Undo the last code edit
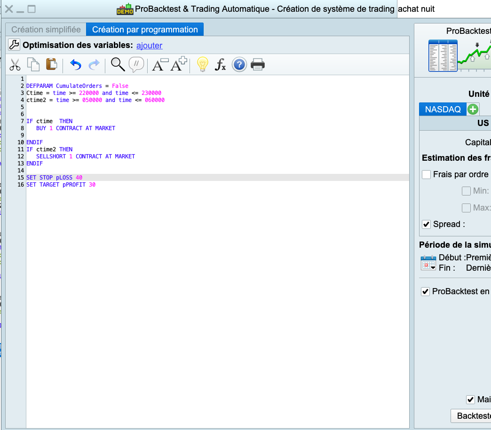491x430 pixels. coord(75,65)
